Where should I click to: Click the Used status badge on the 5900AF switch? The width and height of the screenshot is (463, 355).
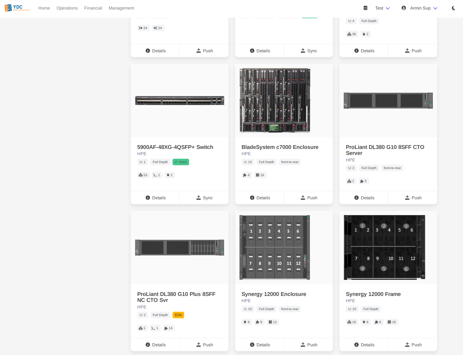[181, 162]
